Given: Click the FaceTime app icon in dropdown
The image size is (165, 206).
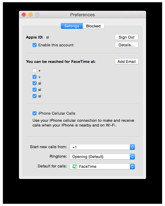Looking at the screenshot, I should coord(75,166).
